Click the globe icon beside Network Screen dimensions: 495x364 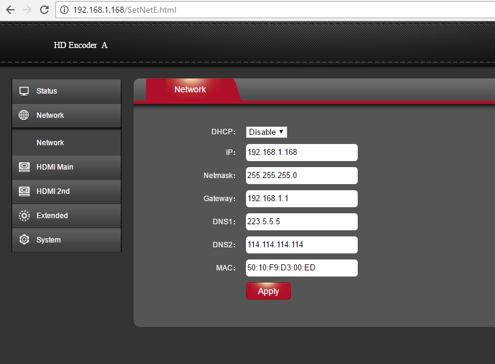click(24, 115)
